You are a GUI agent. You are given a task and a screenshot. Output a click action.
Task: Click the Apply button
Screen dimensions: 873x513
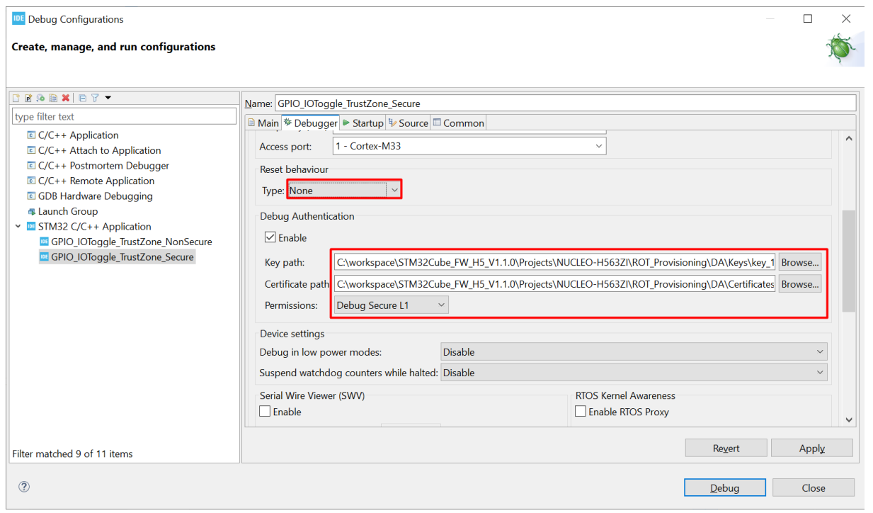pyautogui.click(x=811, y=448)
